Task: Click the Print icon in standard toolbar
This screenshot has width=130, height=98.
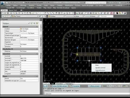Action: pos(11,13)
